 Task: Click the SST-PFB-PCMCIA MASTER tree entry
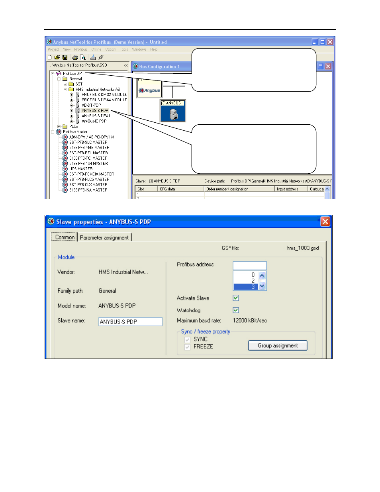tap(92, 174)
